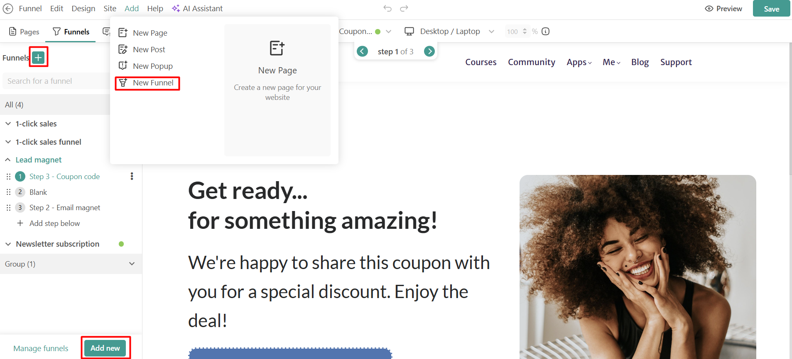Go to previous funnel step arrow
This screenshot has width=792, height=359.
point(362,51)
